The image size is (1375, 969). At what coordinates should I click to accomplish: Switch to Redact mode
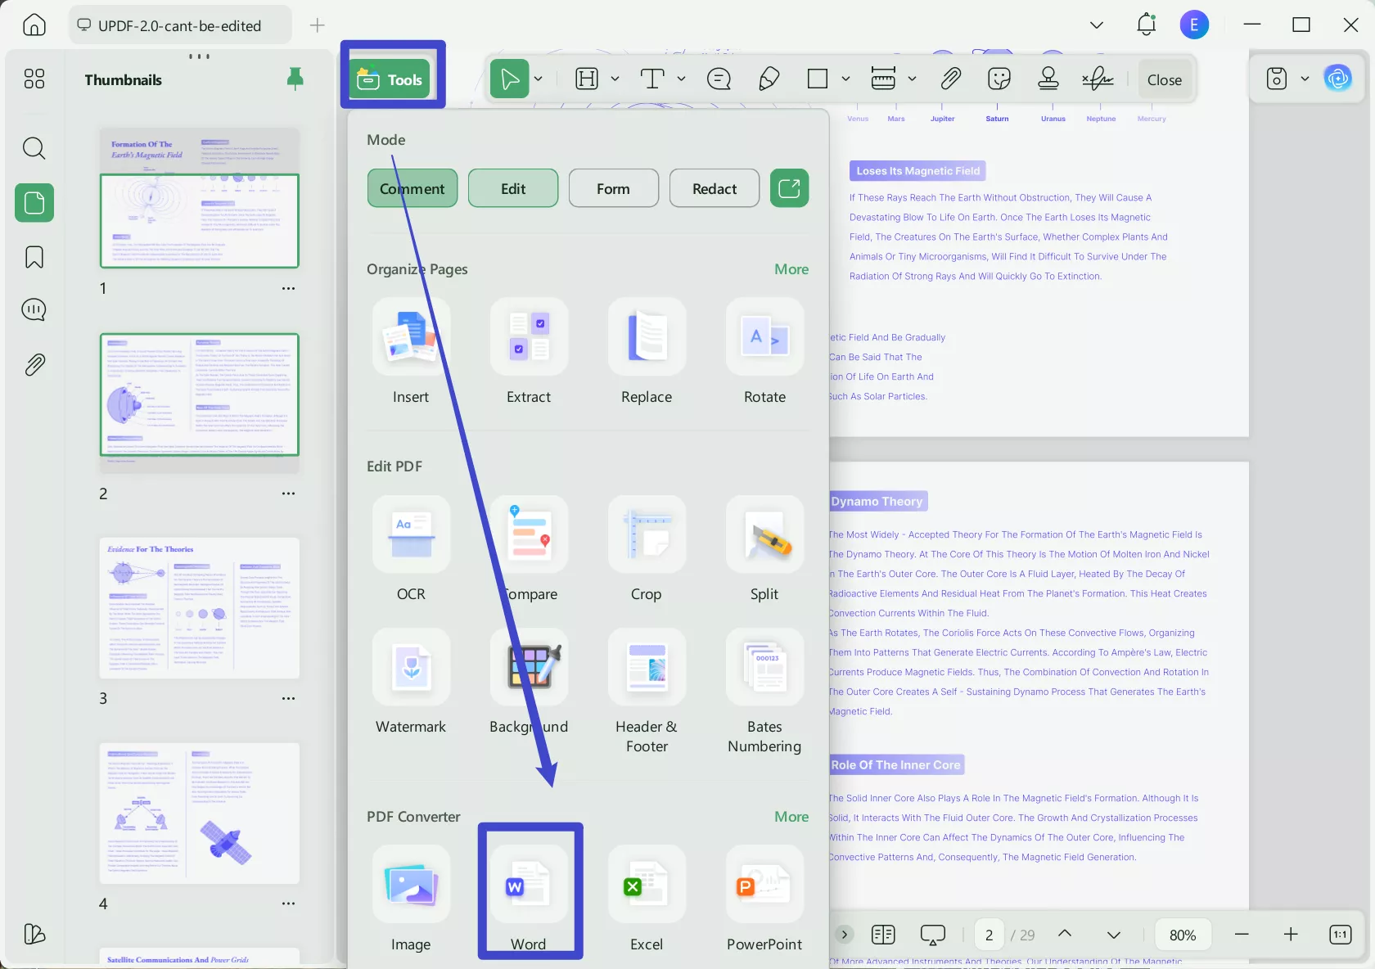[x=713, y=188]
